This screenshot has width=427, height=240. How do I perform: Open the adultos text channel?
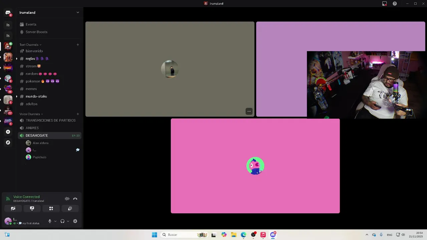(x=49, y=104)
